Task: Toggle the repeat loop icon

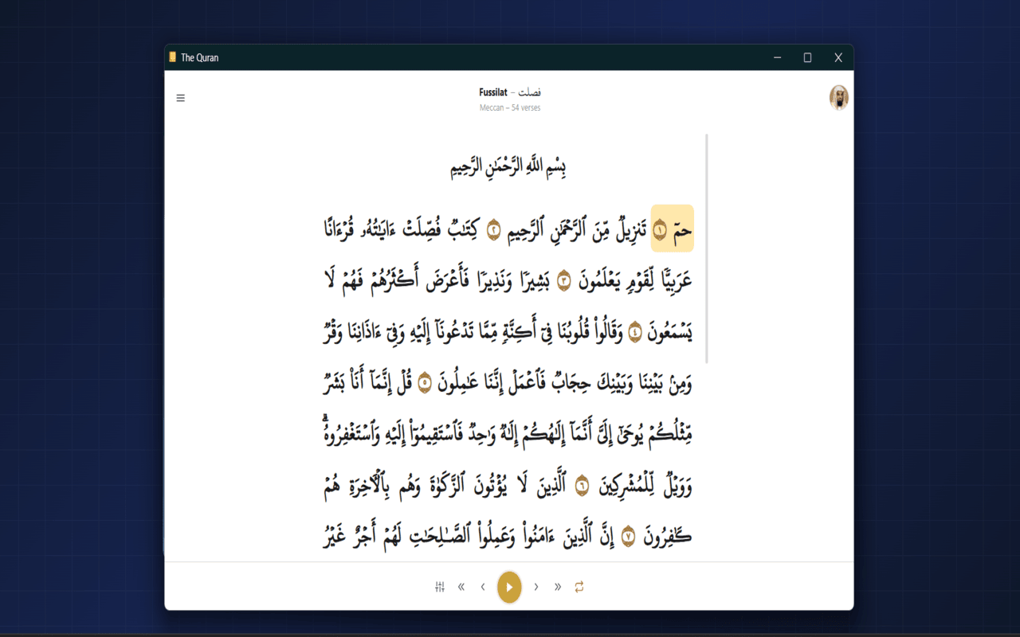Action: pos(579,587)
